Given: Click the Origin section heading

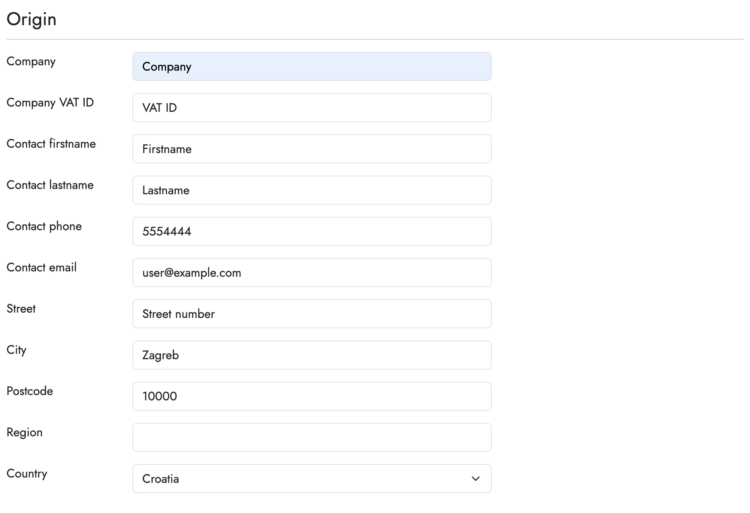Looking at the screenshot, I should [x=32, y=19].
